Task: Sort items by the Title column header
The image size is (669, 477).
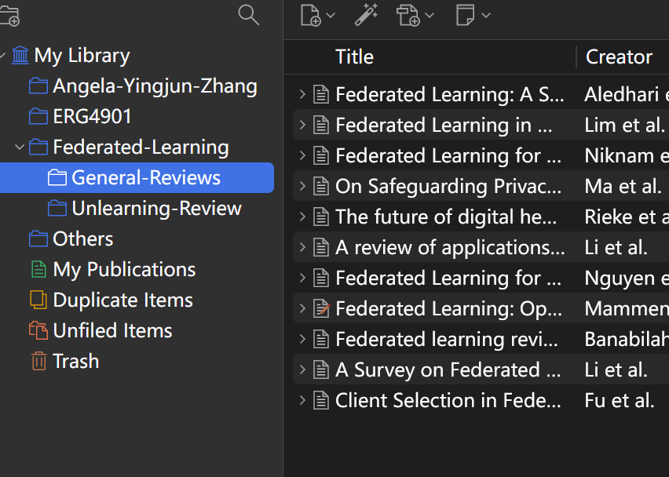Action: click(354, 56)
